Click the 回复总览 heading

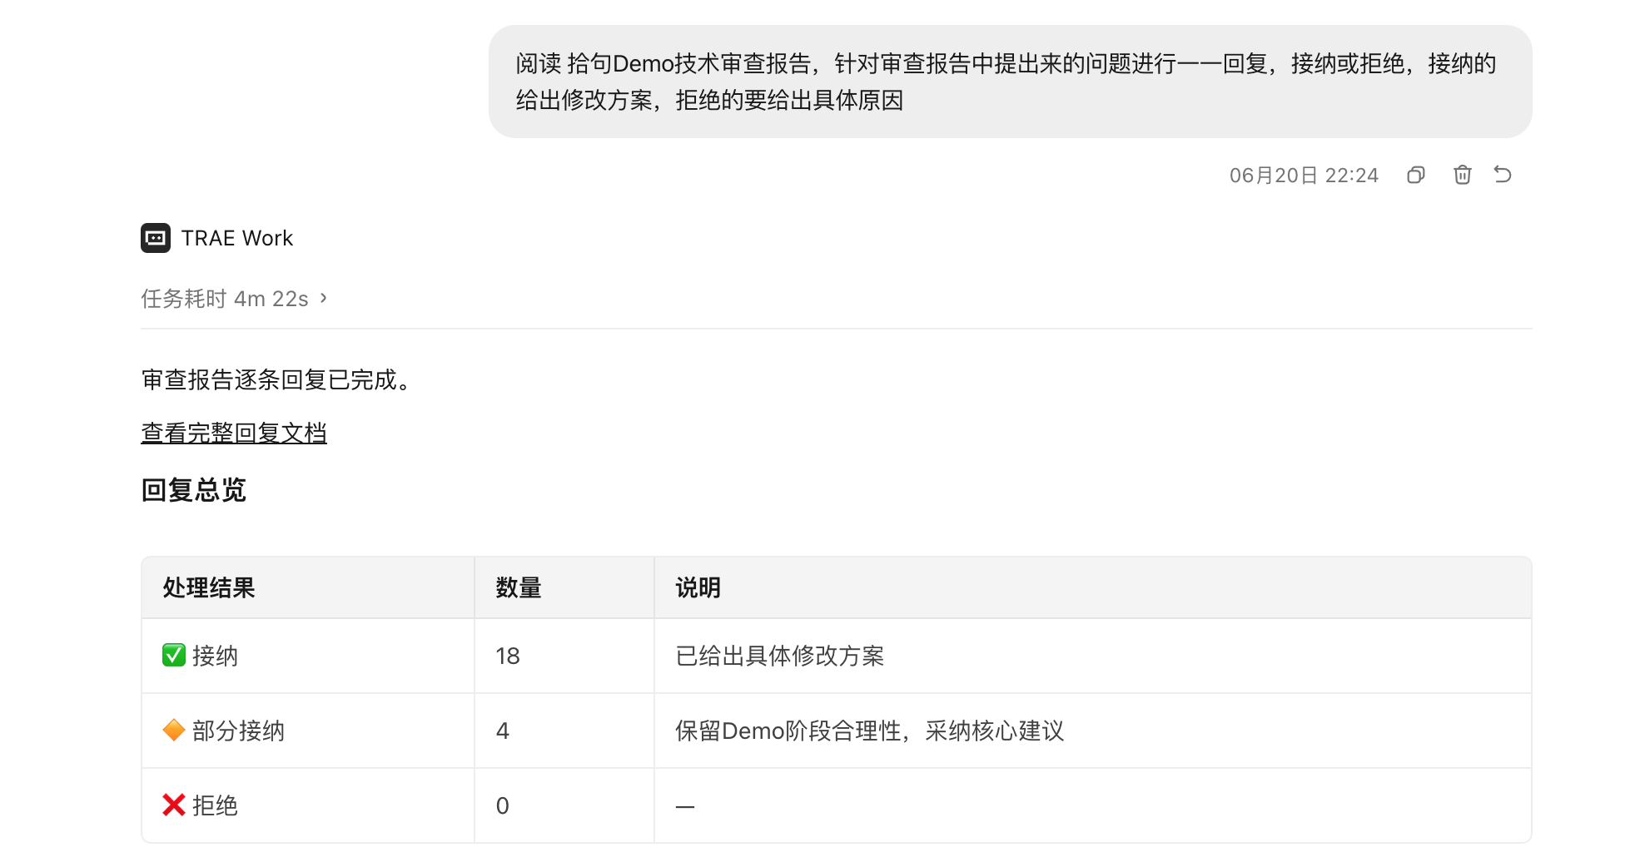(194, 490)
